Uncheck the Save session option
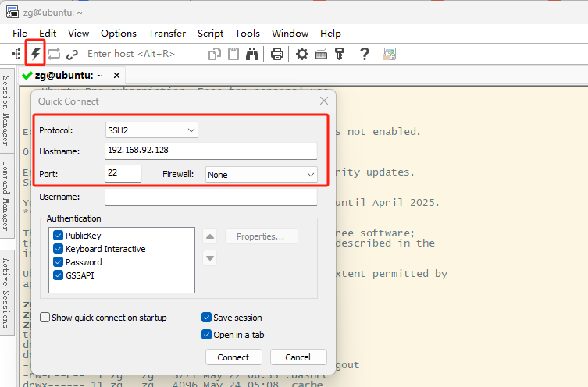The width and height of the screenshot is (588, 387). pyautogui.click(x=206, y=318)
